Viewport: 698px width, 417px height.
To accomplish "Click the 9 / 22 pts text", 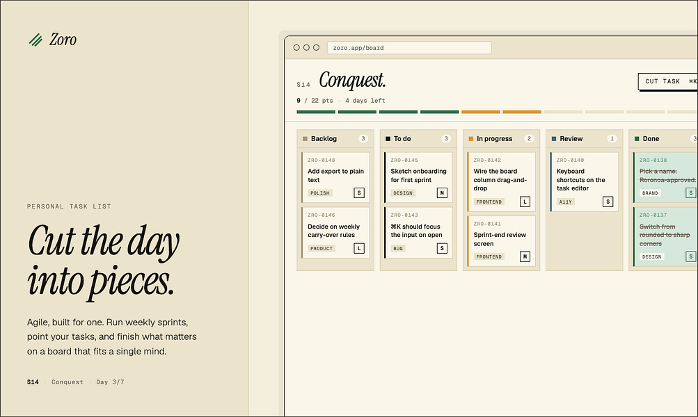I will [315, 101].
